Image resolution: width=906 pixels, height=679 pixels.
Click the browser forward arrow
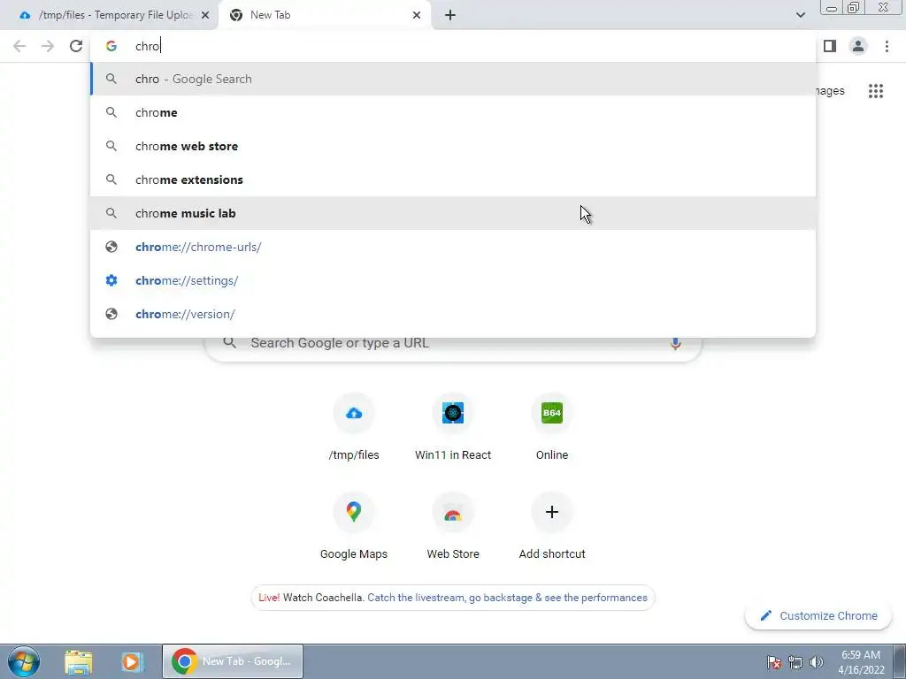pyautogui.click(x=48, y=46)
